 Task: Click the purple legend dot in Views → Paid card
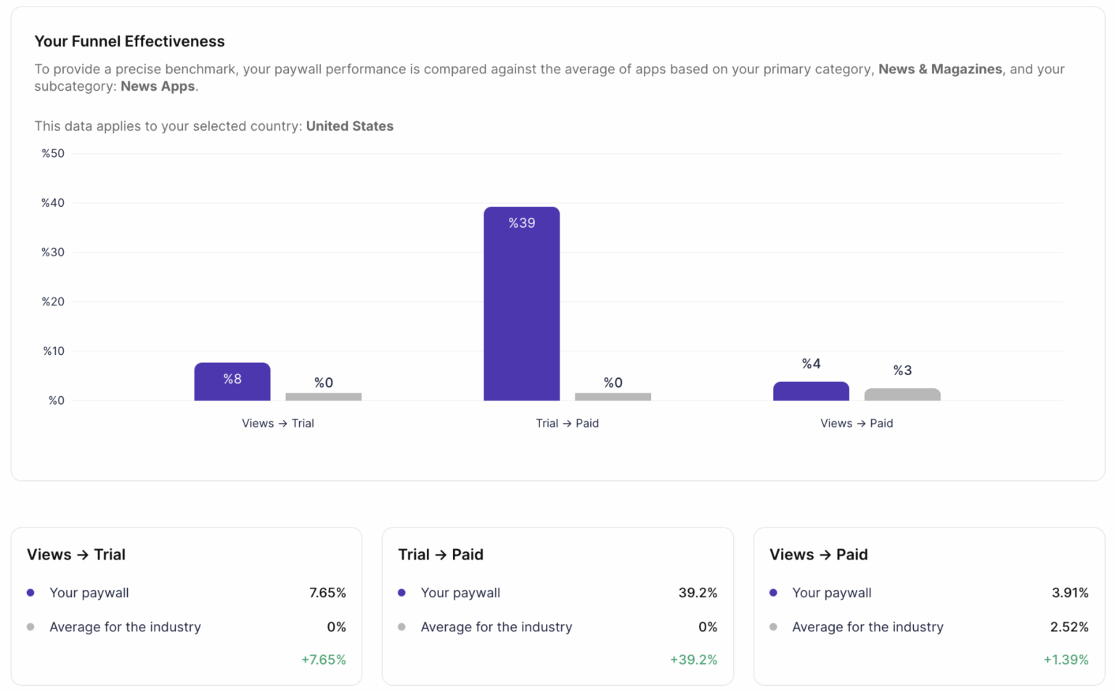coord(774,593)
